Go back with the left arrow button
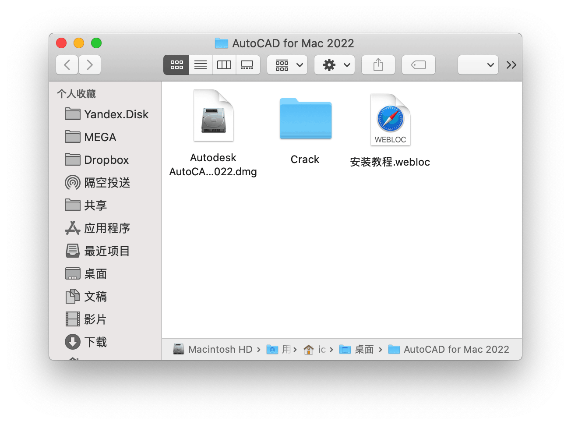 pos(67,65)
